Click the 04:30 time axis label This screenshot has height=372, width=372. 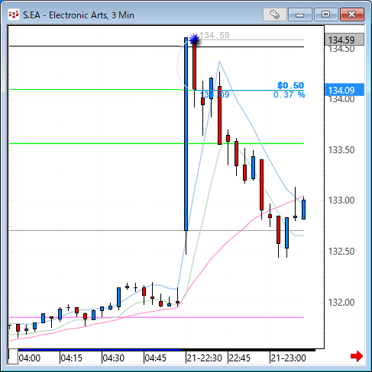(114, 358)
